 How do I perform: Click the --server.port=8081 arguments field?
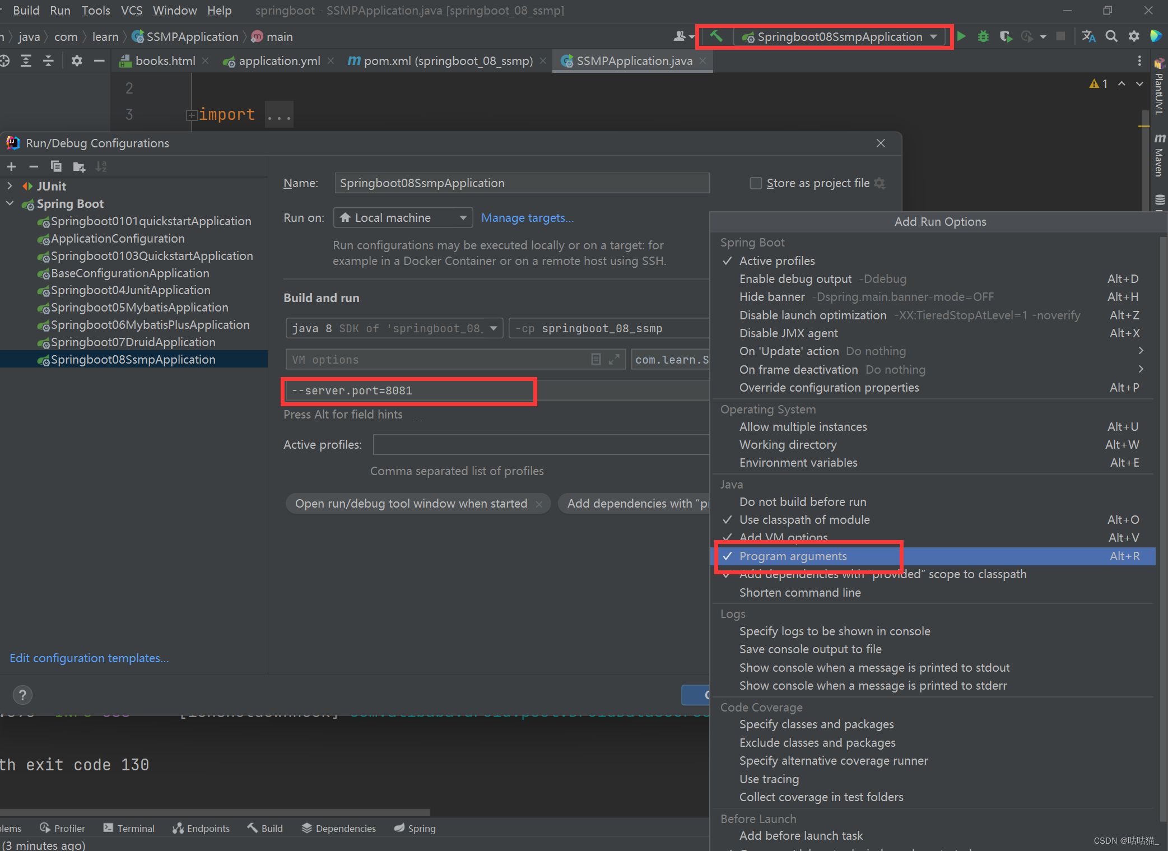pos(408,390)
